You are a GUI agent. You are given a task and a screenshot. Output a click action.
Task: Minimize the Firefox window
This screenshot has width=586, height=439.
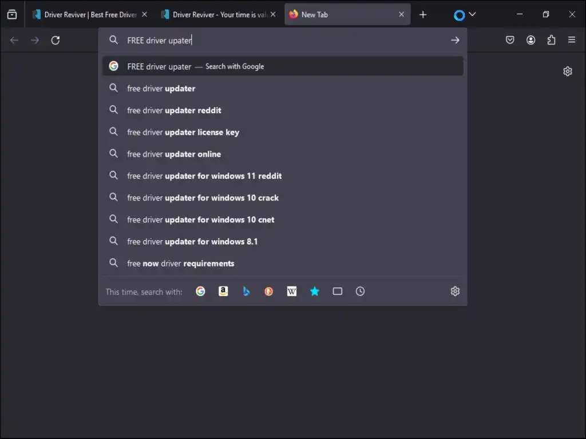(520, 14)
